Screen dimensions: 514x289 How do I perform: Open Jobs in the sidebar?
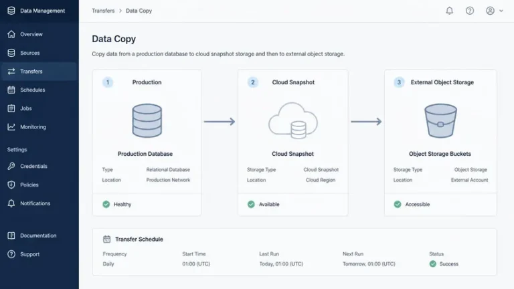click(39, 108)
